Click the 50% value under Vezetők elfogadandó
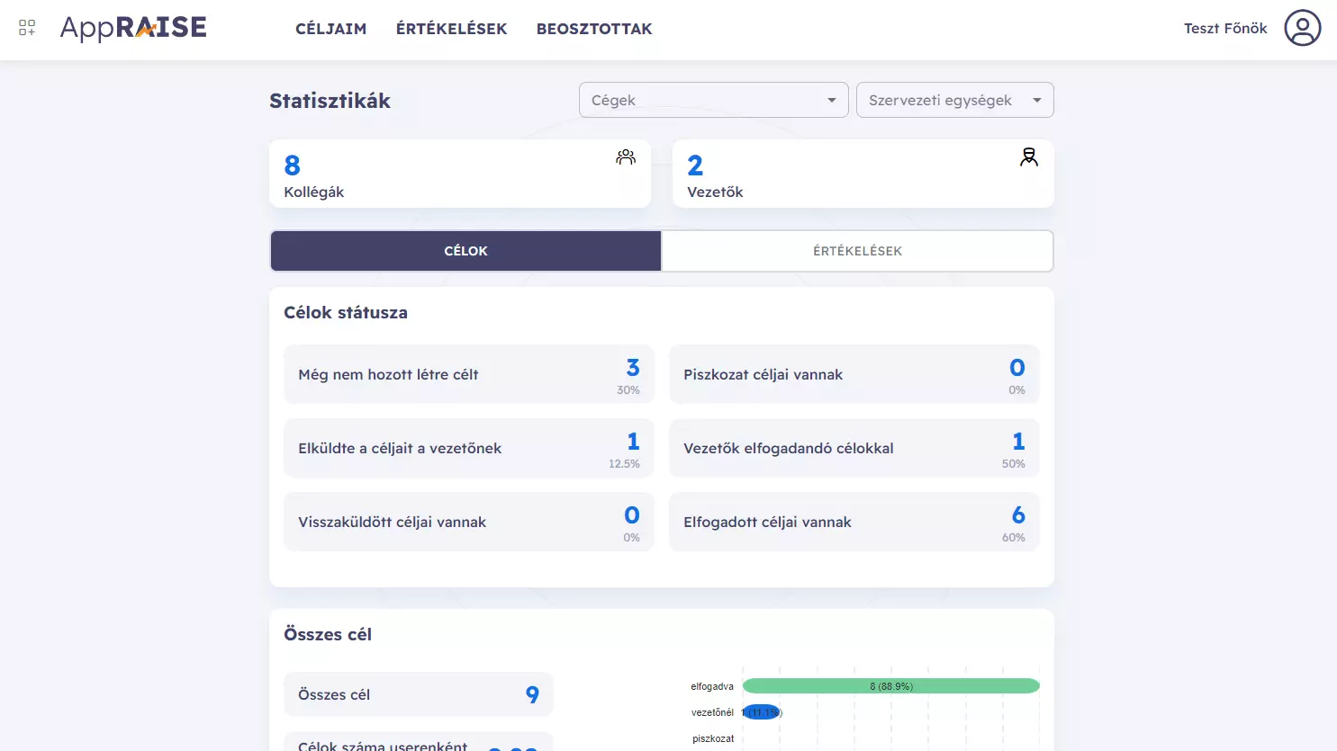This screenshot has height=751, width=1337. coord(1014,464)
